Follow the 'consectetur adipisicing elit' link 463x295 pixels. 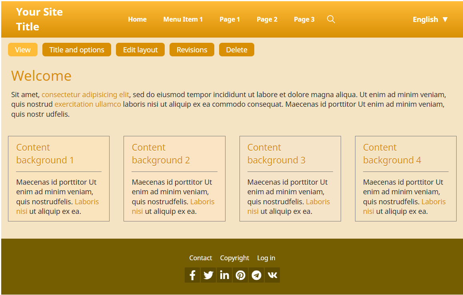click(x=85, y=95)
